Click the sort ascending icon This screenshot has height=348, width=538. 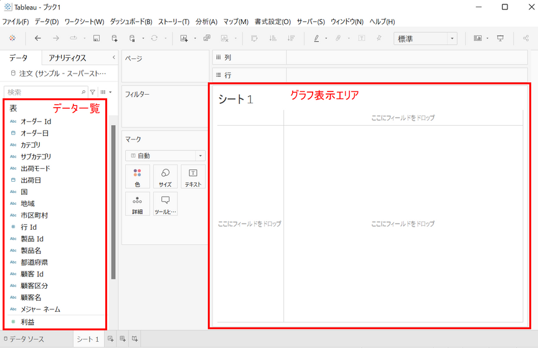273,38
